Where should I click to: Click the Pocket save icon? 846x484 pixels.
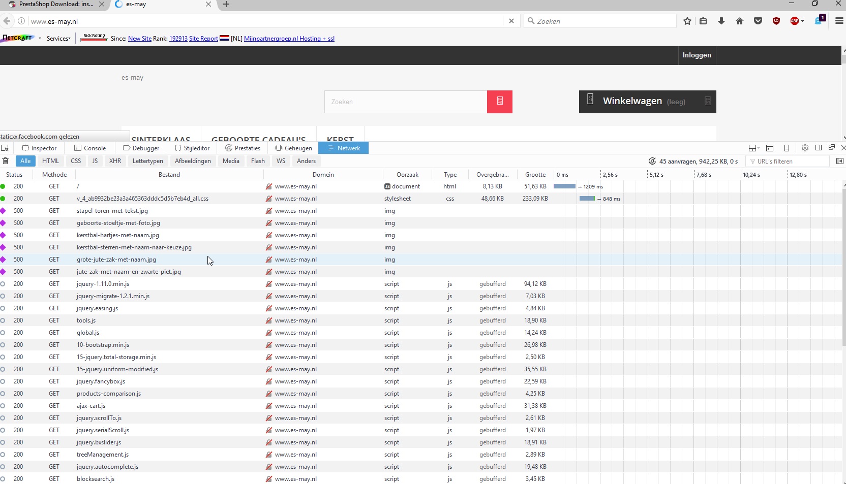click(x=758, y=21)
